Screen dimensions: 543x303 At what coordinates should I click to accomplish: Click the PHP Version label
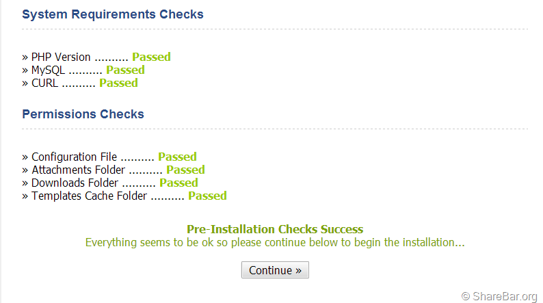tap(61, 57)
